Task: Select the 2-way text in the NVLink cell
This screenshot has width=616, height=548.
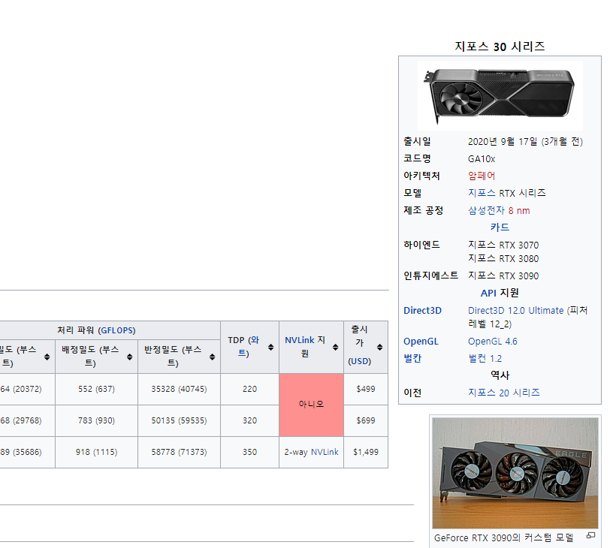Action: click(x=296, y=452)
